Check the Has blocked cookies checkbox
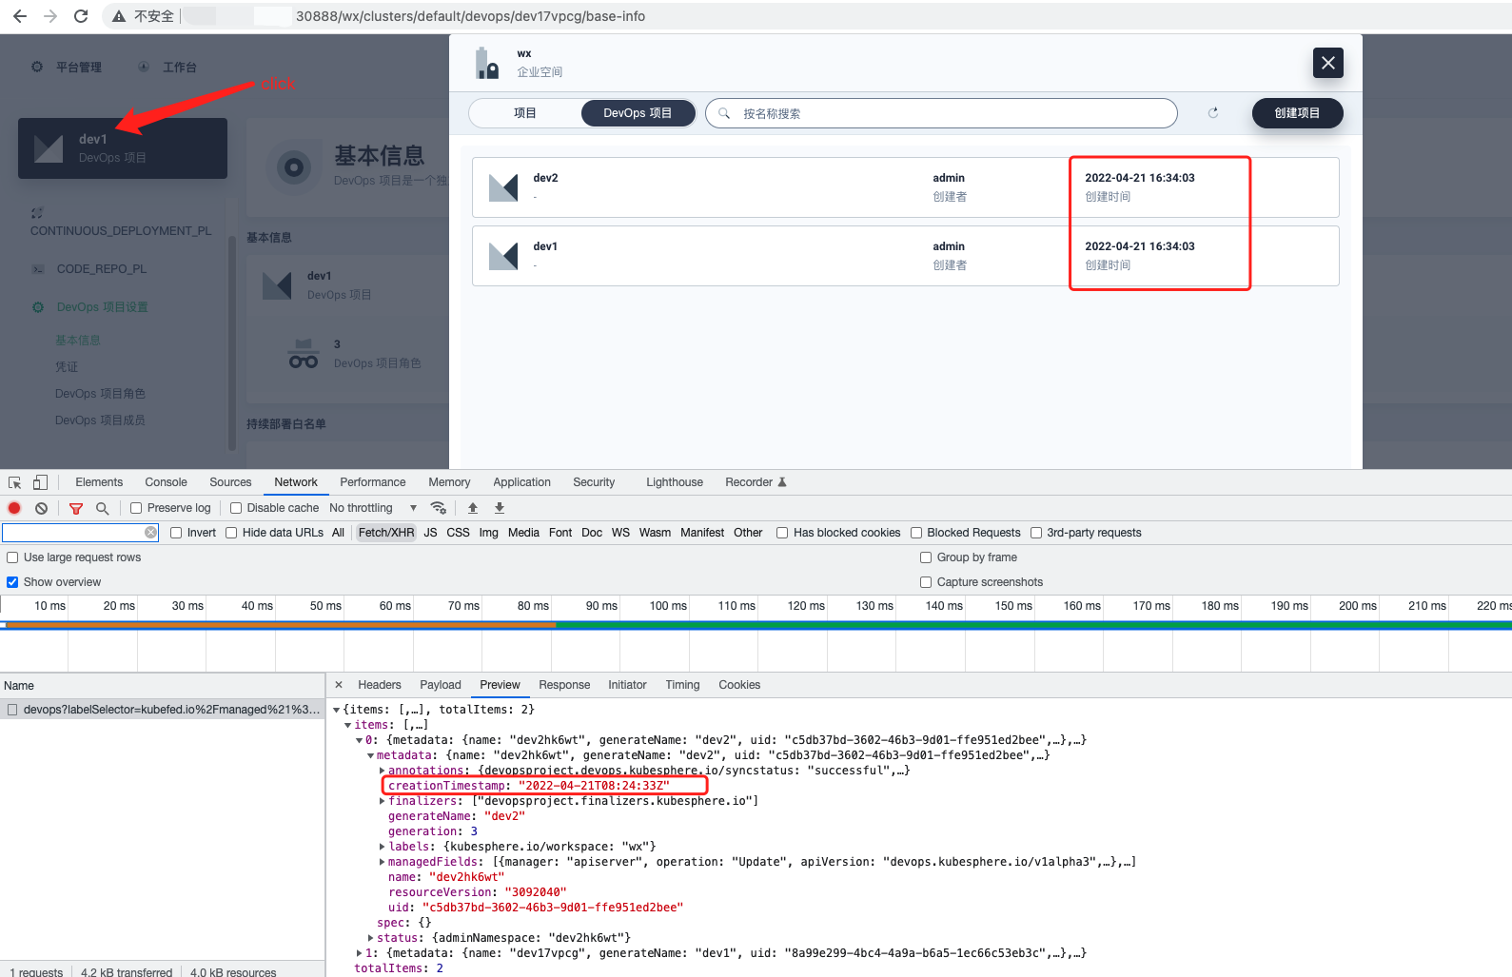This screenshot has width=1512, height=977. tap(782, 533)
